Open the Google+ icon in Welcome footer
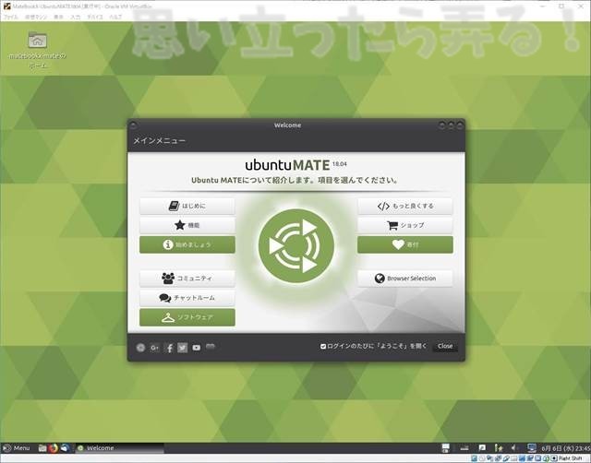 coord(154,348)
